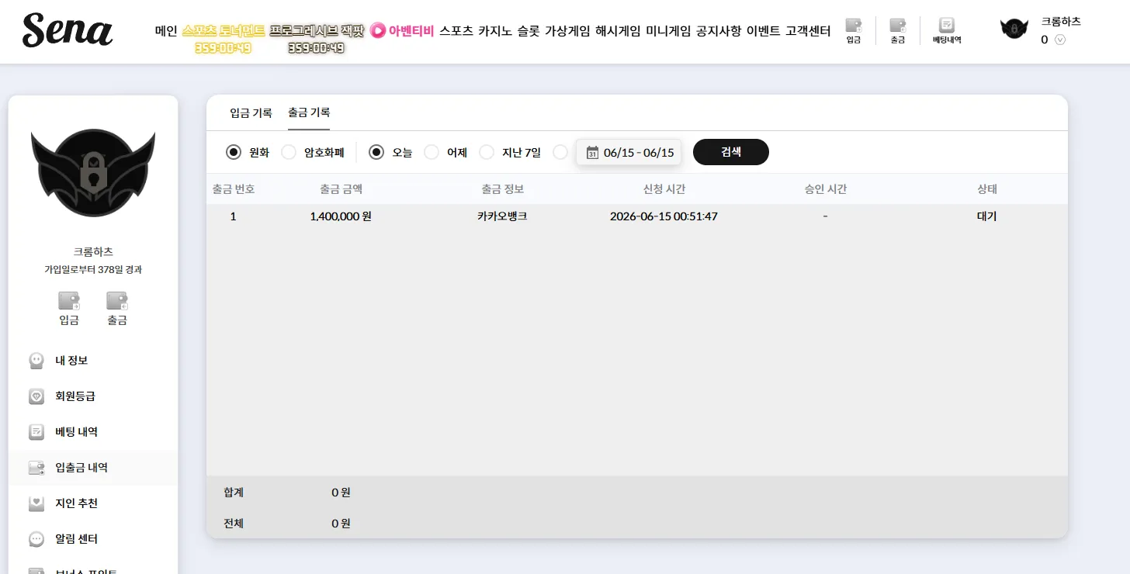Image resolution: width=1130 pixels, height=574 pixels.
Task: Select the 암호화폐 radio option
Action: 289,152
